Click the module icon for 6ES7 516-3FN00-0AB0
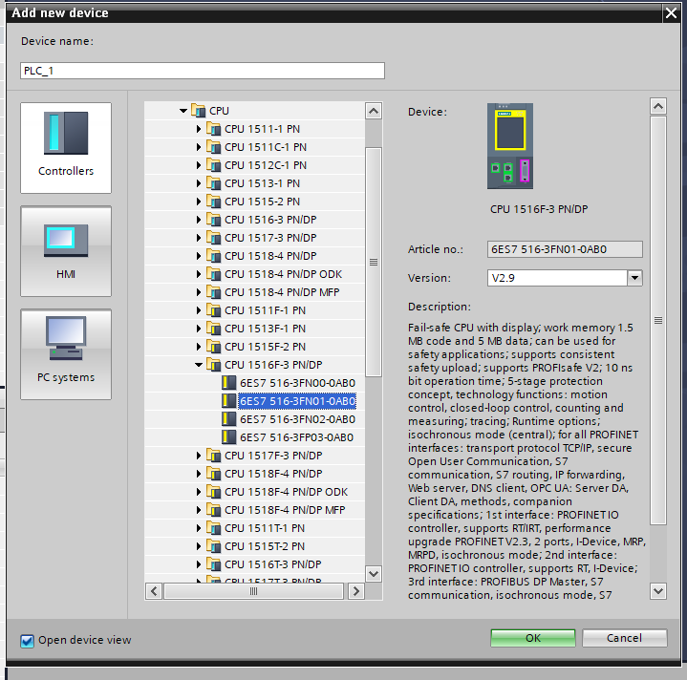The height and width of the screenshot is (680, 687). (228, 383)
